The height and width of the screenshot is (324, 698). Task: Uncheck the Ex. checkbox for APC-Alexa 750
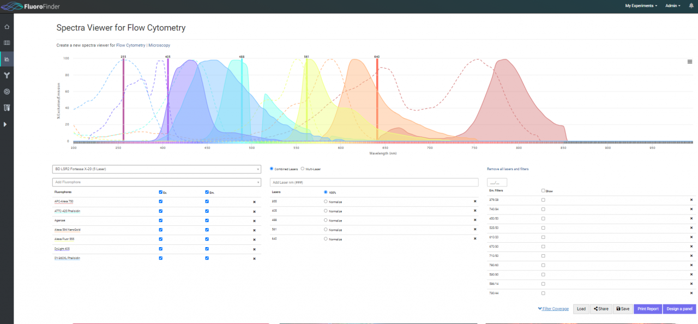(x=160, y=201)
